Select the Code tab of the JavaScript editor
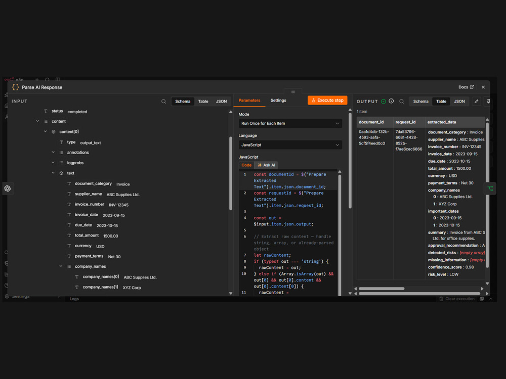506x379 pixels. 246,165
